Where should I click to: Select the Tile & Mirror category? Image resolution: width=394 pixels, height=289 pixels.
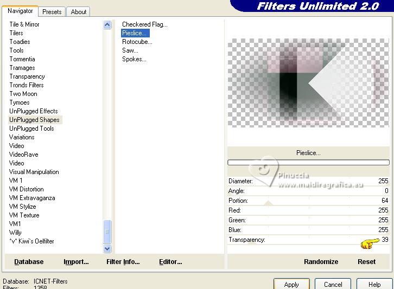24,24
